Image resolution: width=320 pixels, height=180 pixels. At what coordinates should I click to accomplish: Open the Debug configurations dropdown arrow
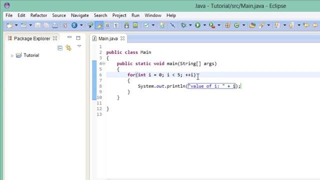[x=190, y=25]
